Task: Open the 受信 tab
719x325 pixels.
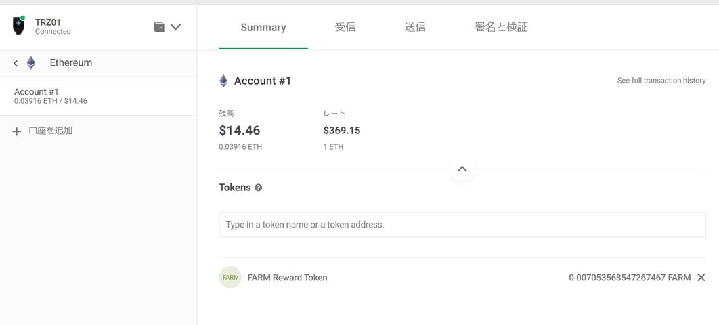Action: (x=345, y=27)
